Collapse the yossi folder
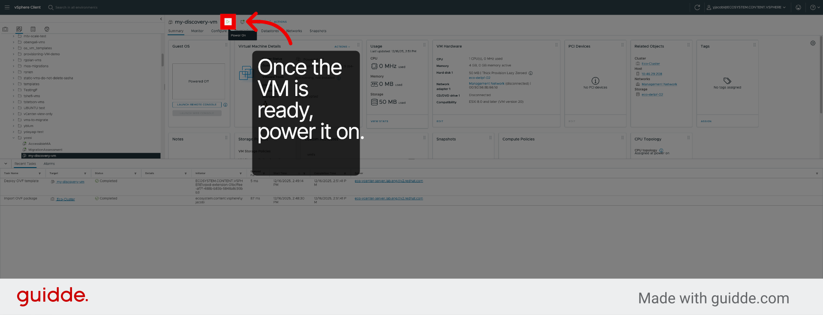Viewport: 823px width, 315px height. [13, 138]
